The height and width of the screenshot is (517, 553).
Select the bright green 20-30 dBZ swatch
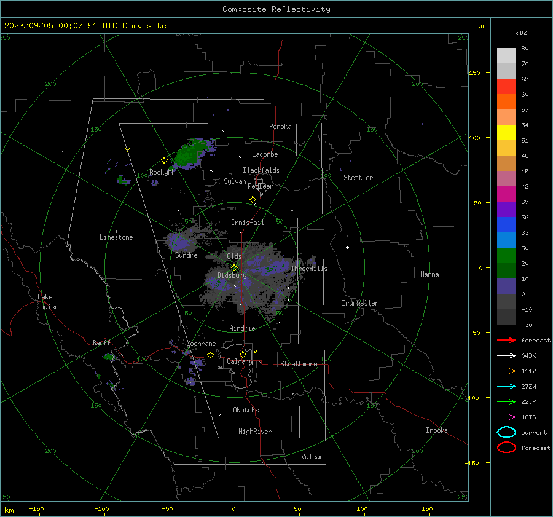click(506, 256)
